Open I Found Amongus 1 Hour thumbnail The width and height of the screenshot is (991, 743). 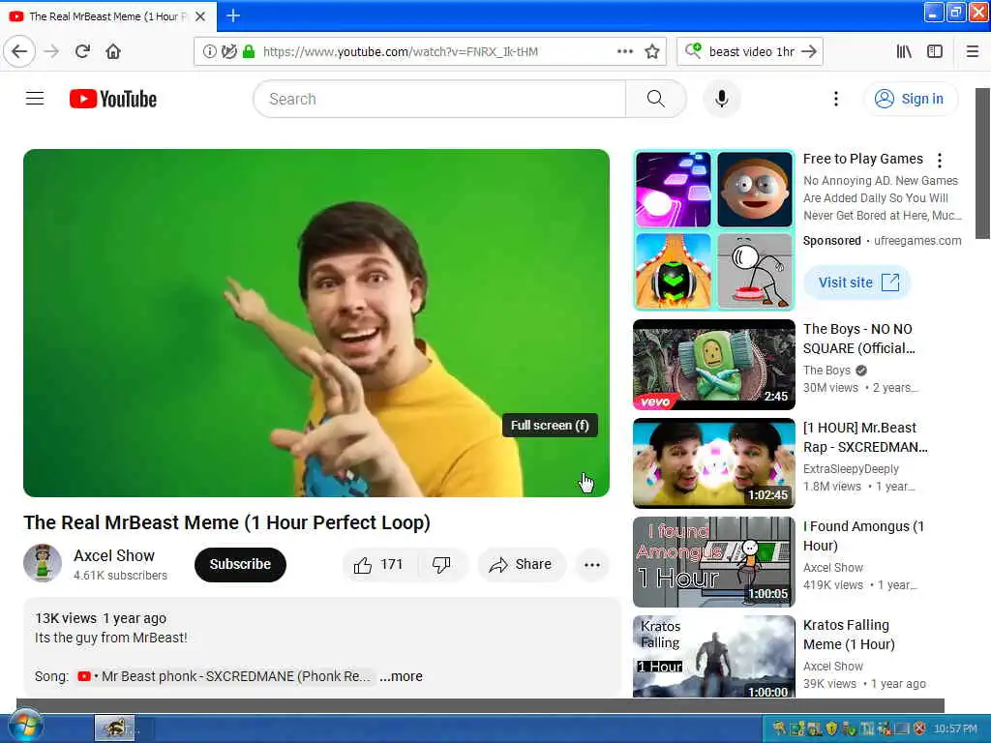point(714,562)
